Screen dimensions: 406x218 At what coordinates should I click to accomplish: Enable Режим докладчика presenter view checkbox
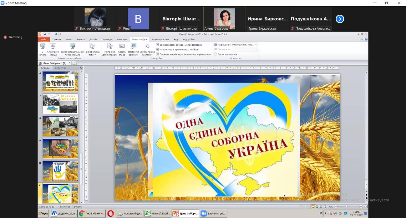(215, 54)
